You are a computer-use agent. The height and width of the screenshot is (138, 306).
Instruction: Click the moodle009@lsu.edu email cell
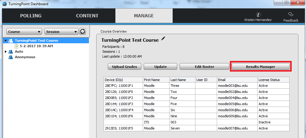pyautogui.click(x=237, y=116)
